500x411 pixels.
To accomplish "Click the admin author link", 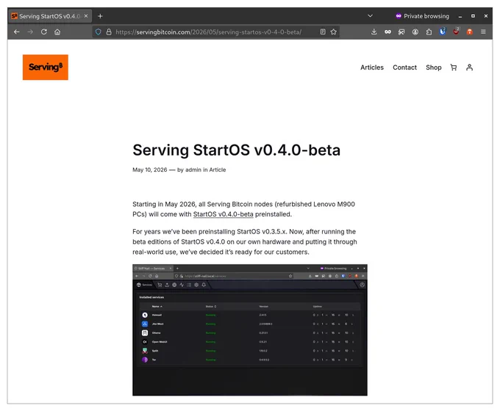I will 193,170.
